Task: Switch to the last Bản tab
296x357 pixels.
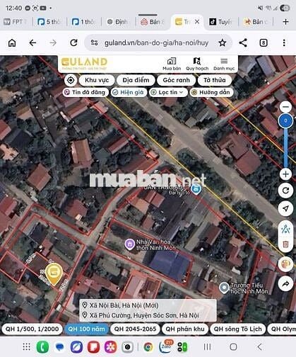Action: click(256, 22)
